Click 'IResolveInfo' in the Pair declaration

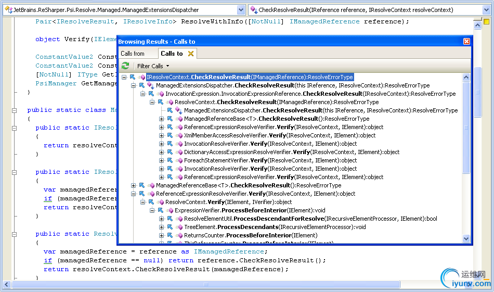click(x=148, y=21)
